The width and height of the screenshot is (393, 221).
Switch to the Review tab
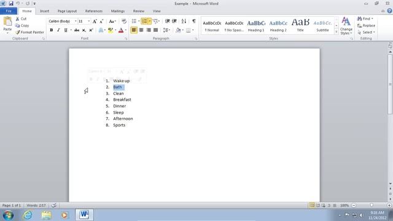coord(139,11)
